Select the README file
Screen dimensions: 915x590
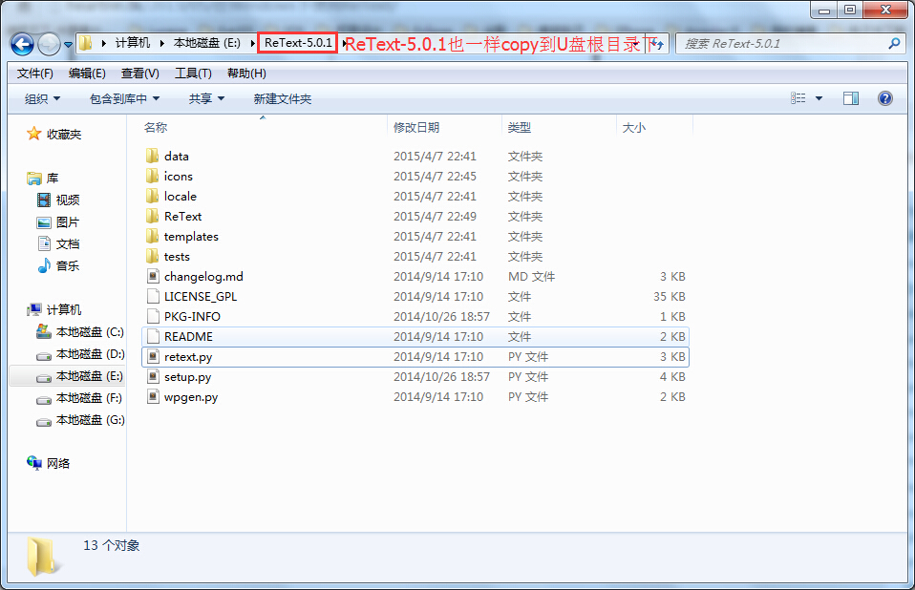point(180,336)
